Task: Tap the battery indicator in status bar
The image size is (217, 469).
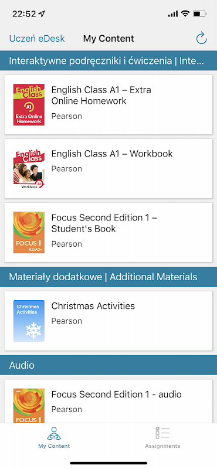Action: pos(199,13)
